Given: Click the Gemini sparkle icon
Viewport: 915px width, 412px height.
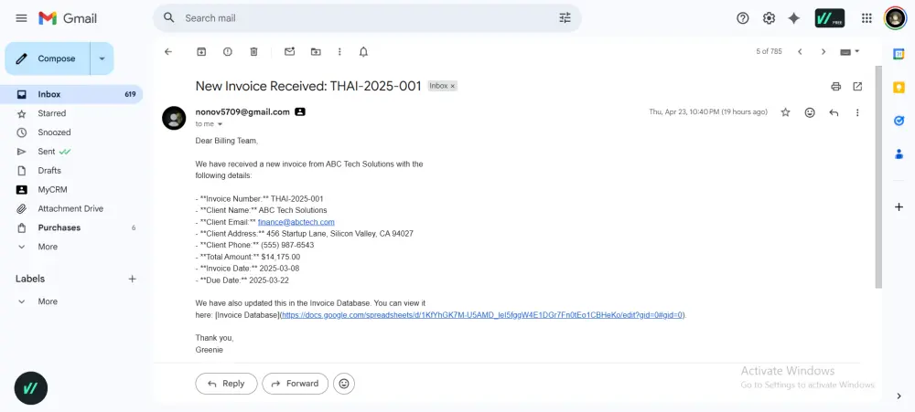Looking at the screenshot, I should pos(793,18).
